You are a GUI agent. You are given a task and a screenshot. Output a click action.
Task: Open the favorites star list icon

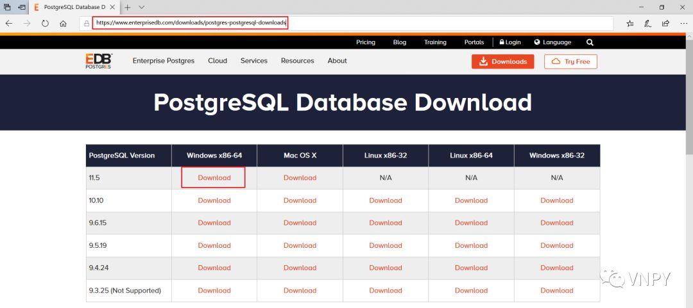point(630,24)
